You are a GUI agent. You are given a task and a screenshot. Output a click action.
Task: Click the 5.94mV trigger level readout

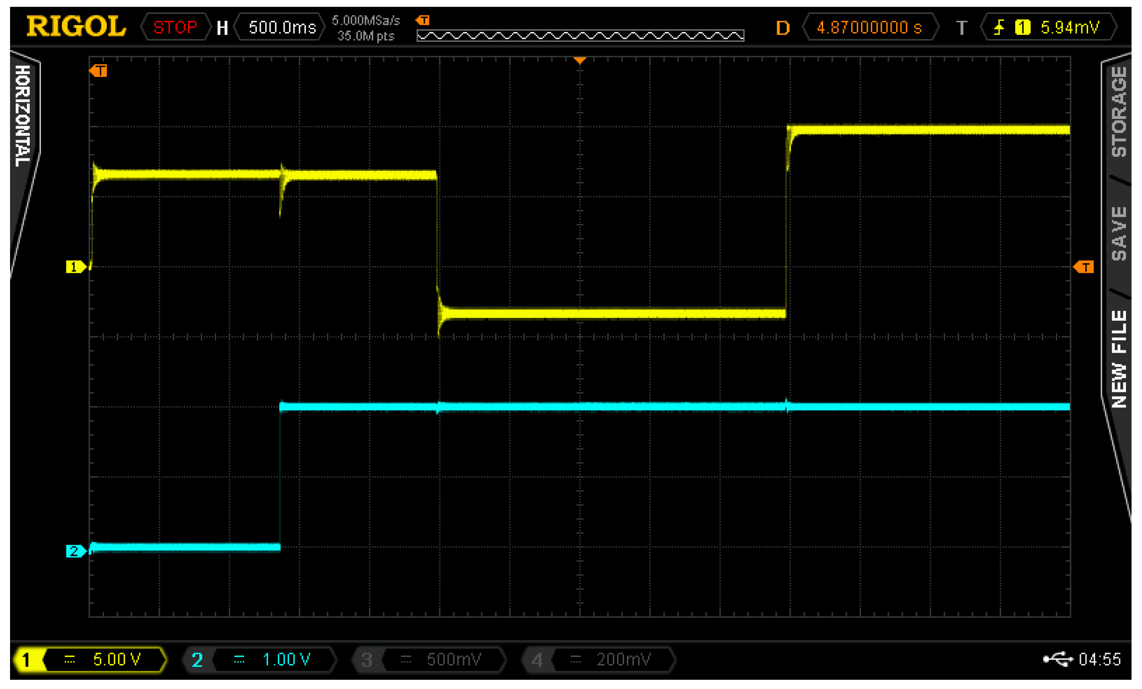[x=1069, y=27]
